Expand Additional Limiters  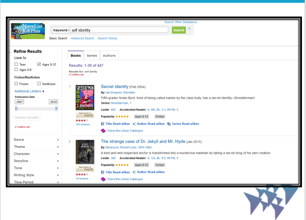29,91
